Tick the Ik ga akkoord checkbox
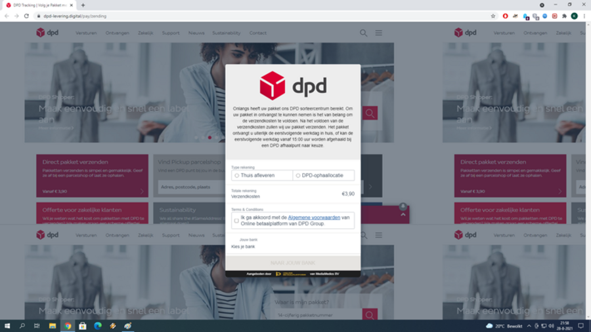The width and height of the screenshot is (591, 332). click(x=236, y=221)
